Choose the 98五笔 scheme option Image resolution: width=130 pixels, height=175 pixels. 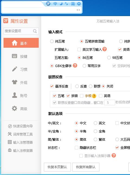(109, 58)
